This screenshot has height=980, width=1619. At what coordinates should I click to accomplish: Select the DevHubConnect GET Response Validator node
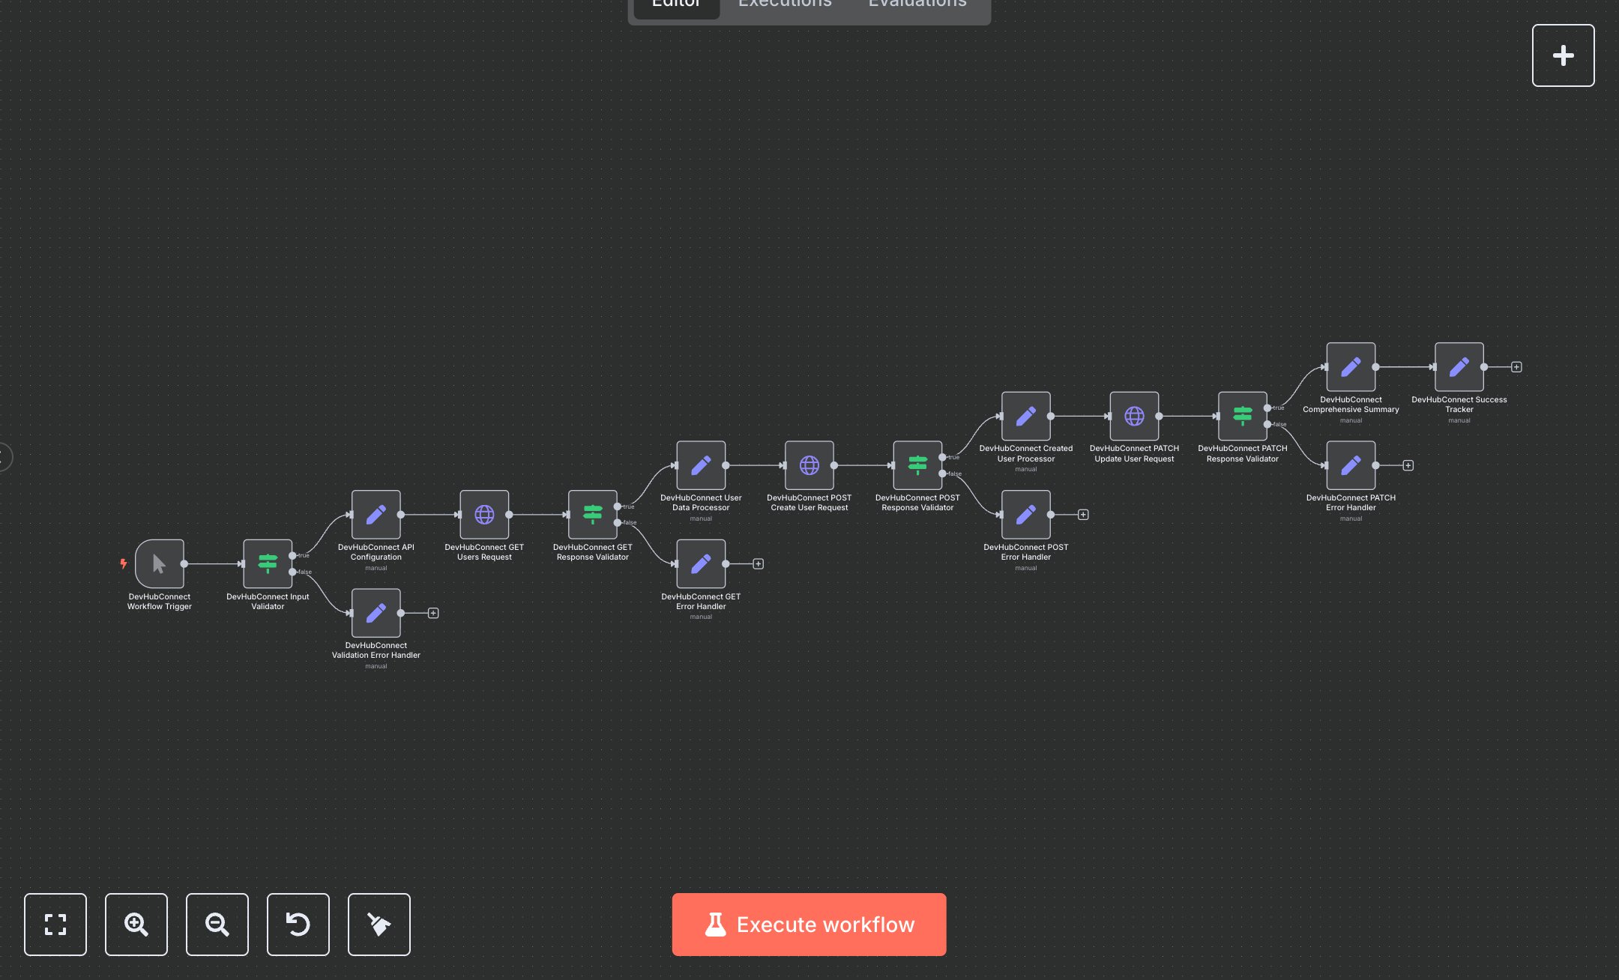click(592, 515)
